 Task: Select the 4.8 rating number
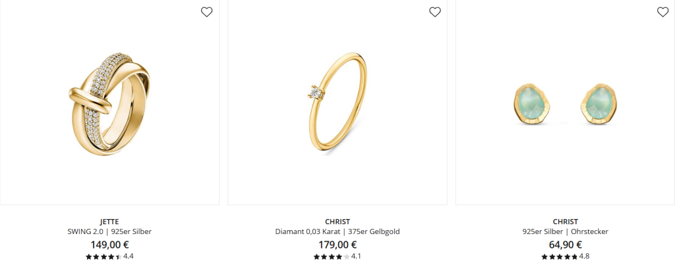pos(584,256)
